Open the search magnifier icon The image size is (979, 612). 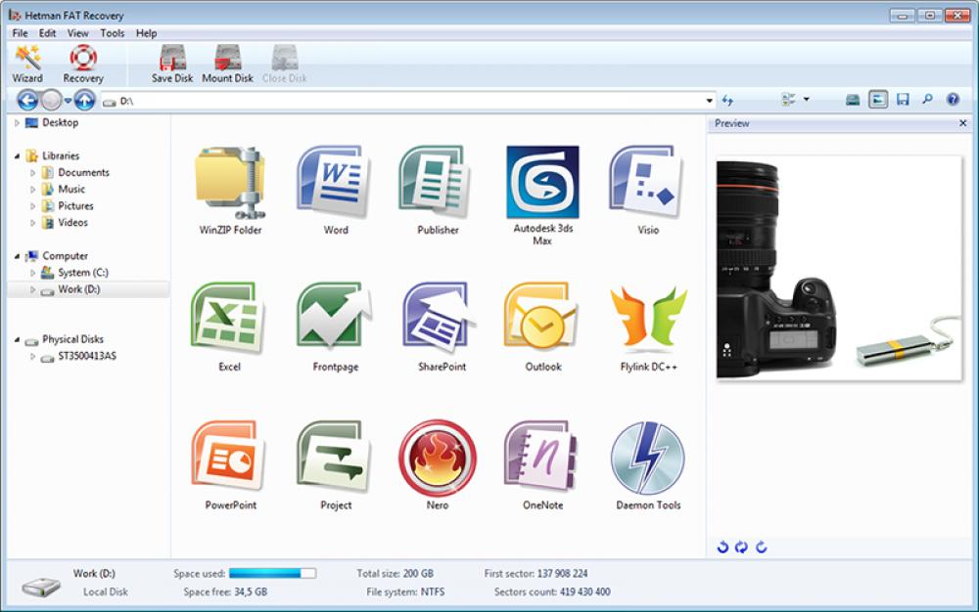[x=927, y=99]
